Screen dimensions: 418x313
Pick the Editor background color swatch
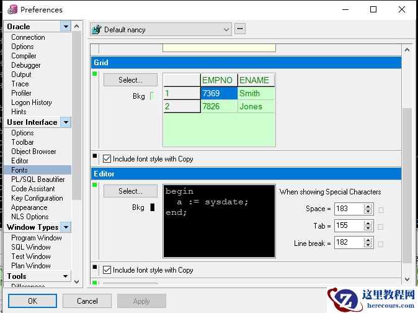[x=152, y=207]
